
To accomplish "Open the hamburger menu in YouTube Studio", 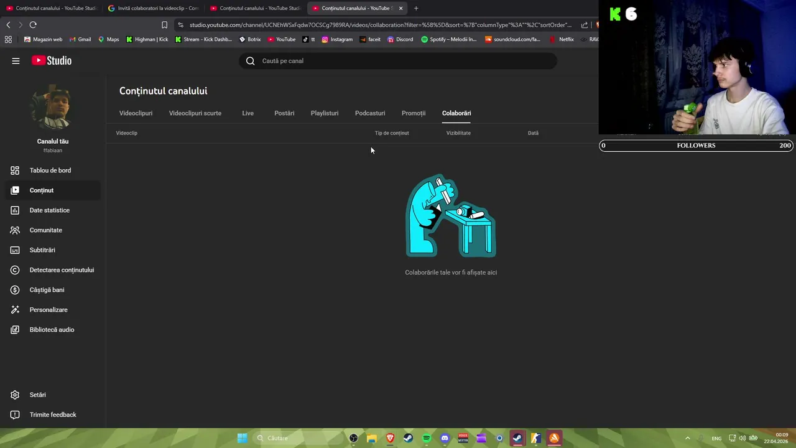I will point(16,61).
